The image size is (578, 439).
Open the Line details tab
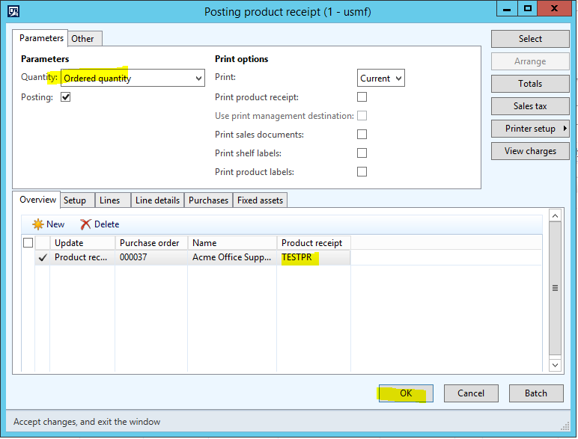157,200
